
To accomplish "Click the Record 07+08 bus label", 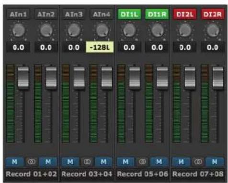I will 198,174.
